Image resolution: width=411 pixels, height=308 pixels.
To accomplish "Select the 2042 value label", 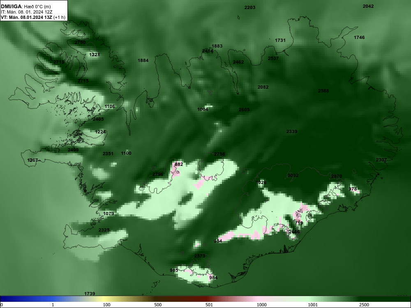I will (x=368, y=6).
